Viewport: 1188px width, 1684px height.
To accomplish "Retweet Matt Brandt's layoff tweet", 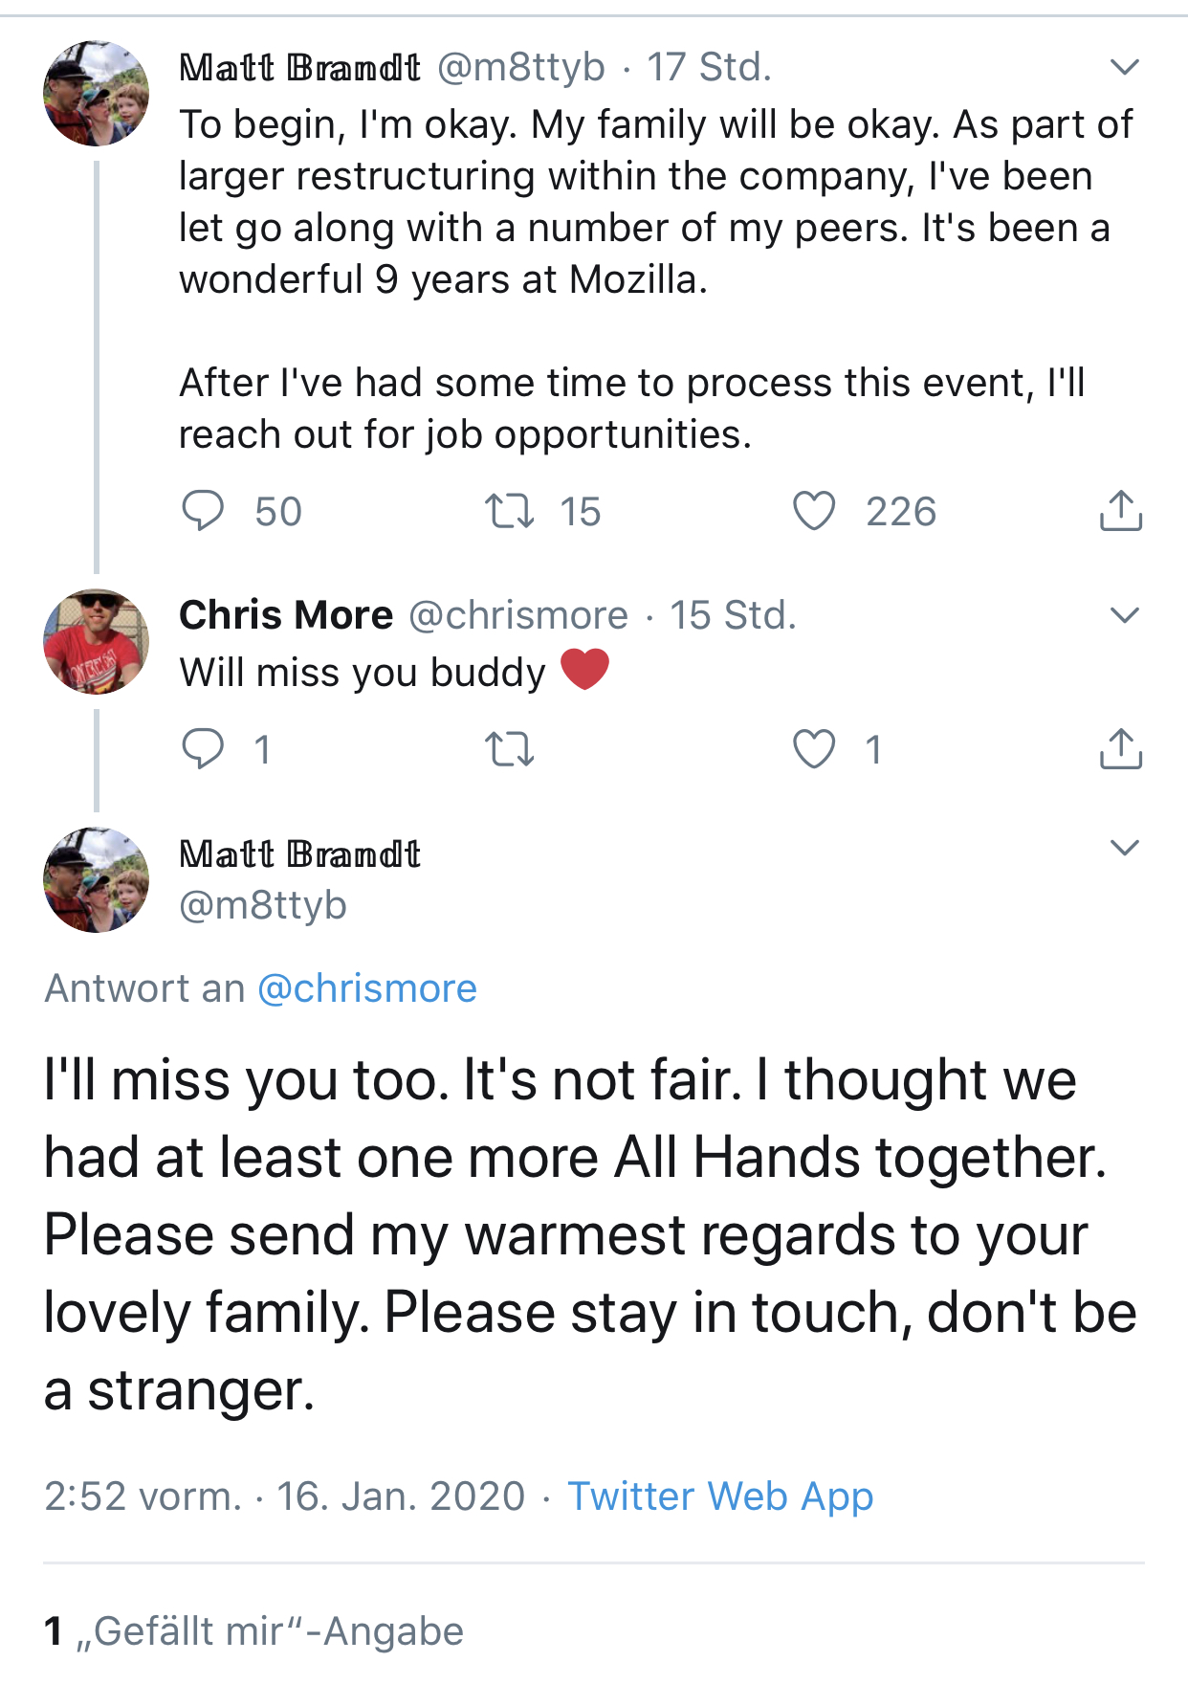I will [510, 511].
